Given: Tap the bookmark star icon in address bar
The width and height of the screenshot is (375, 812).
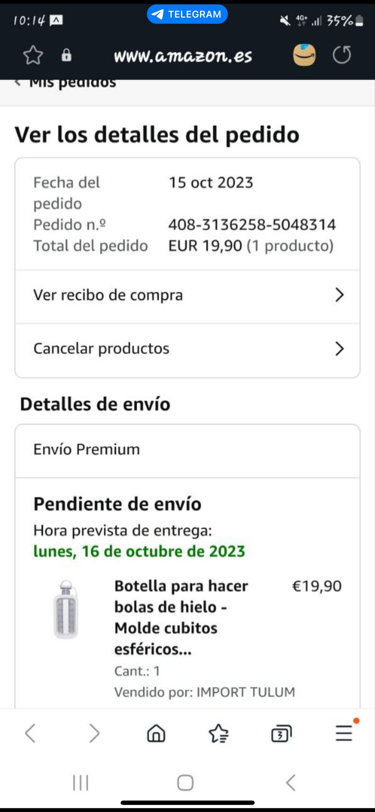Looking at the screenshot, I should coord(33,55).
